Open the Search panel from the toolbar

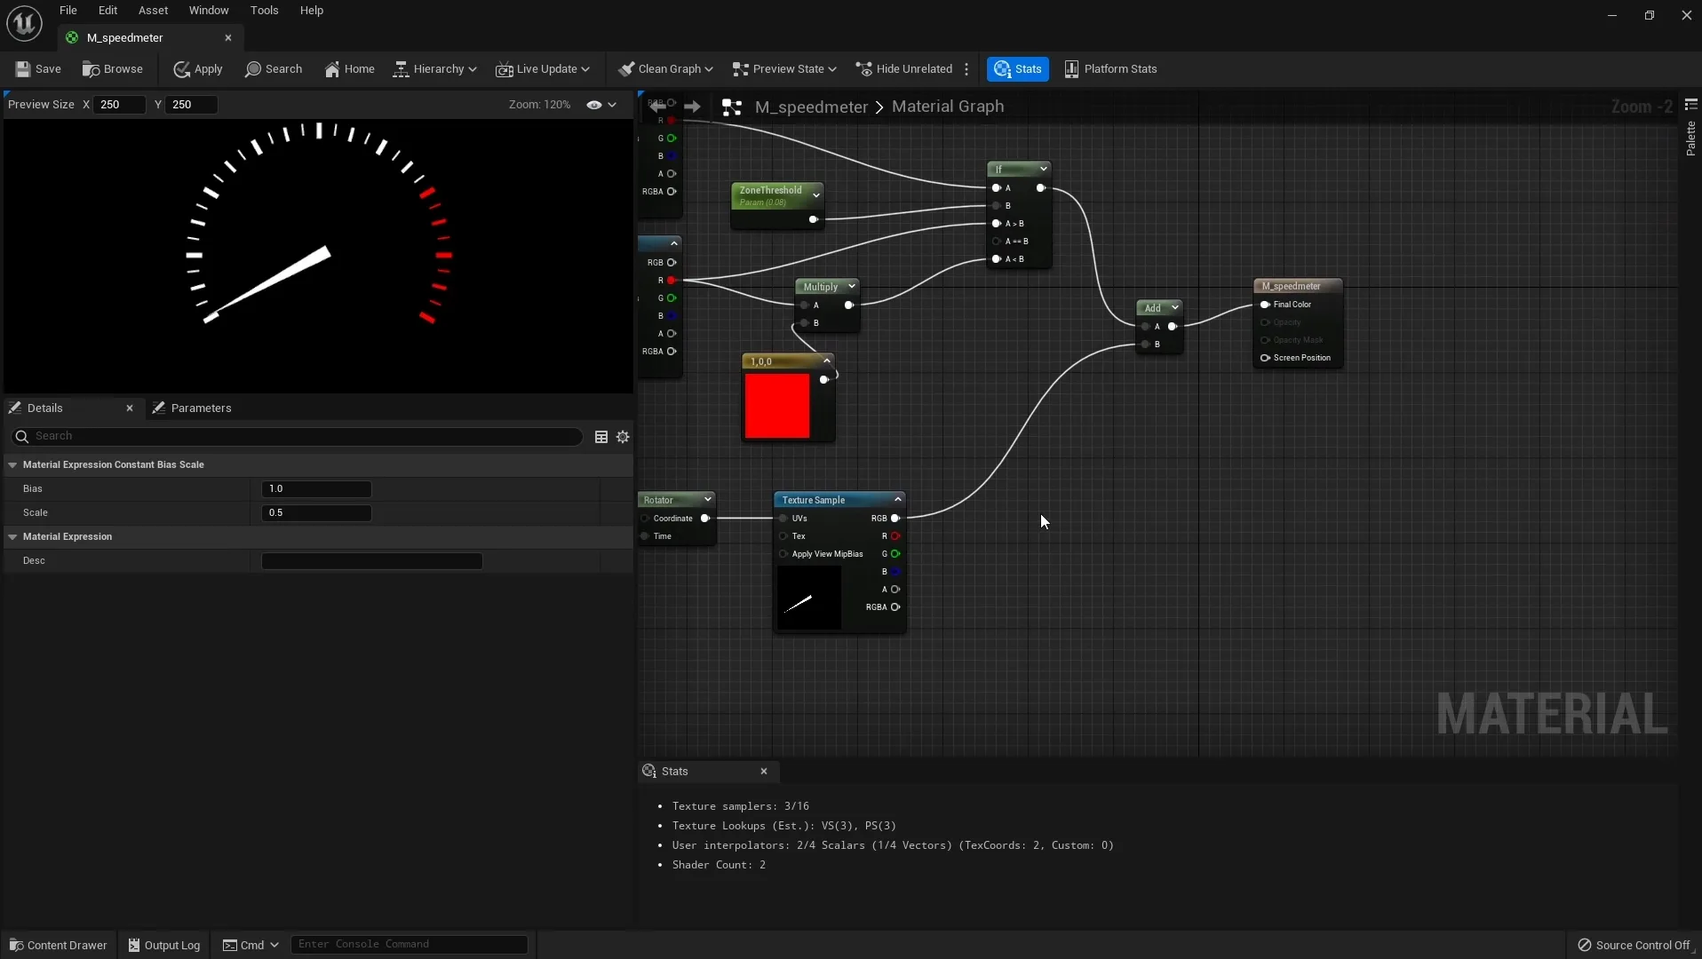click(x=273, y=68)
